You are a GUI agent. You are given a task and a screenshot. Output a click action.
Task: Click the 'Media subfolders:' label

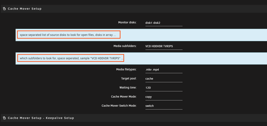tap(125, 46)
